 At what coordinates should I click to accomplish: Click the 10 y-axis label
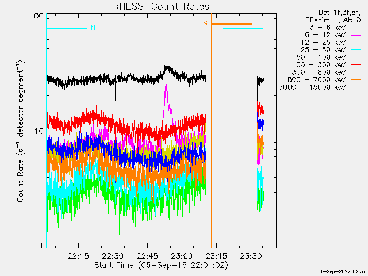pos(40,131)
